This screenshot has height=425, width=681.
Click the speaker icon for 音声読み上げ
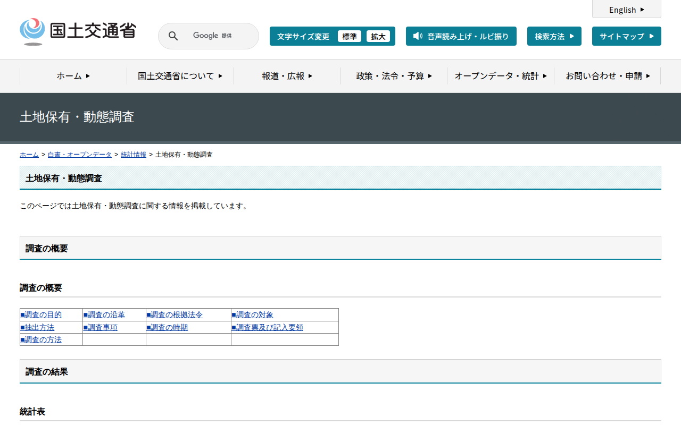click(418, 36)
